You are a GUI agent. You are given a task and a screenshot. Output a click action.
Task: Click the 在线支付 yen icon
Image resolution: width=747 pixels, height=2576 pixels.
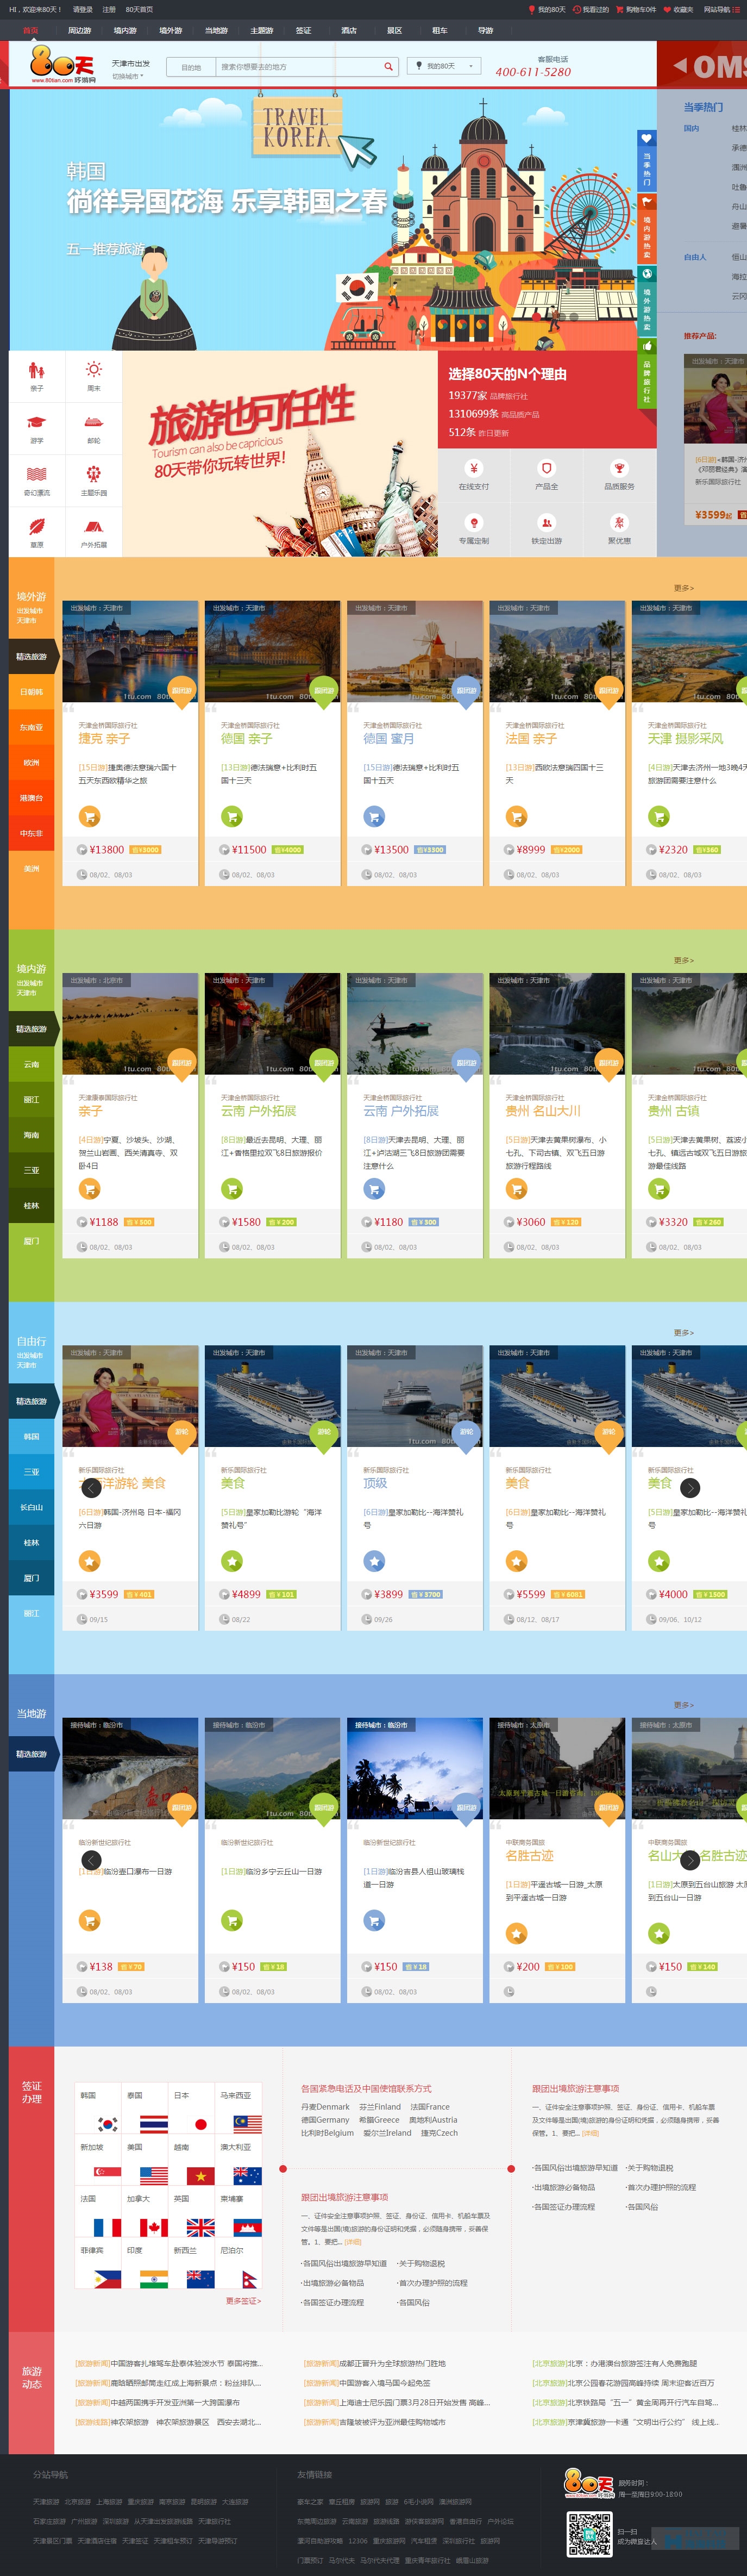[x=474, y=468]
